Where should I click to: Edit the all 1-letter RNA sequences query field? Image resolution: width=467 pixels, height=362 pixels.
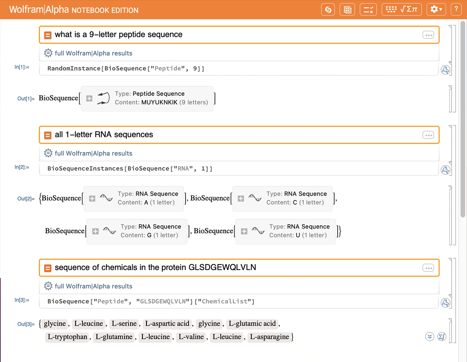[239, 135]
